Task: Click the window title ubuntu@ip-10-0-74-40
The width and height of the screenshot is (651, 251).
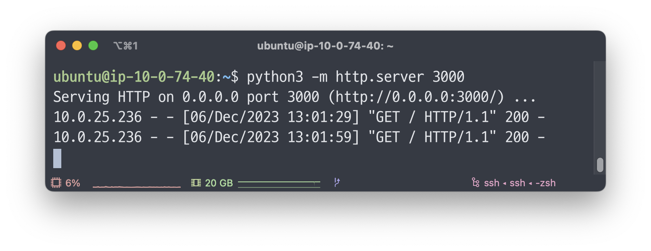Action: [325, 46]
